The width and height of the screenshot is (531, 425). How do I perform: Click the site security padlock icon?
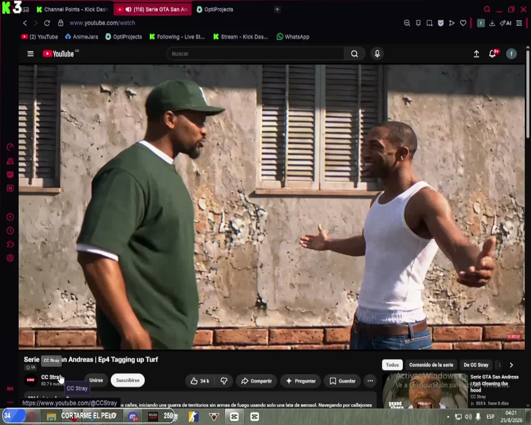[x=61, y=23]
